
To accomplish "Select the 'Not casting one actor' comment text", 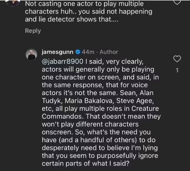I will (89, 11).
